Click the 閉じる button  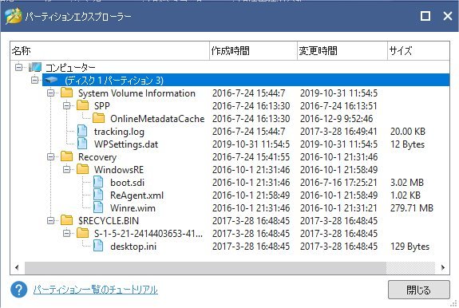(418, 290)
